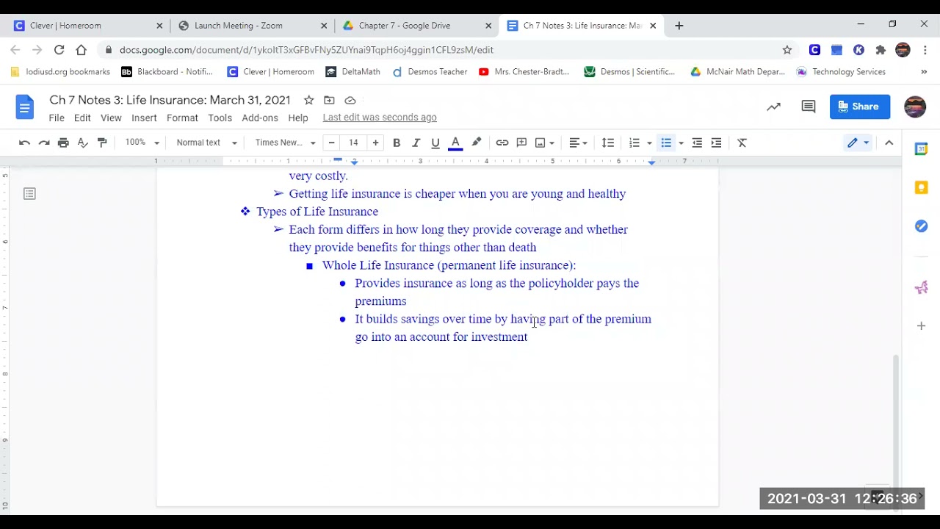Increase indent of the paragraph
The height and width of the screenshot is (529, 940).
(717, 143)
